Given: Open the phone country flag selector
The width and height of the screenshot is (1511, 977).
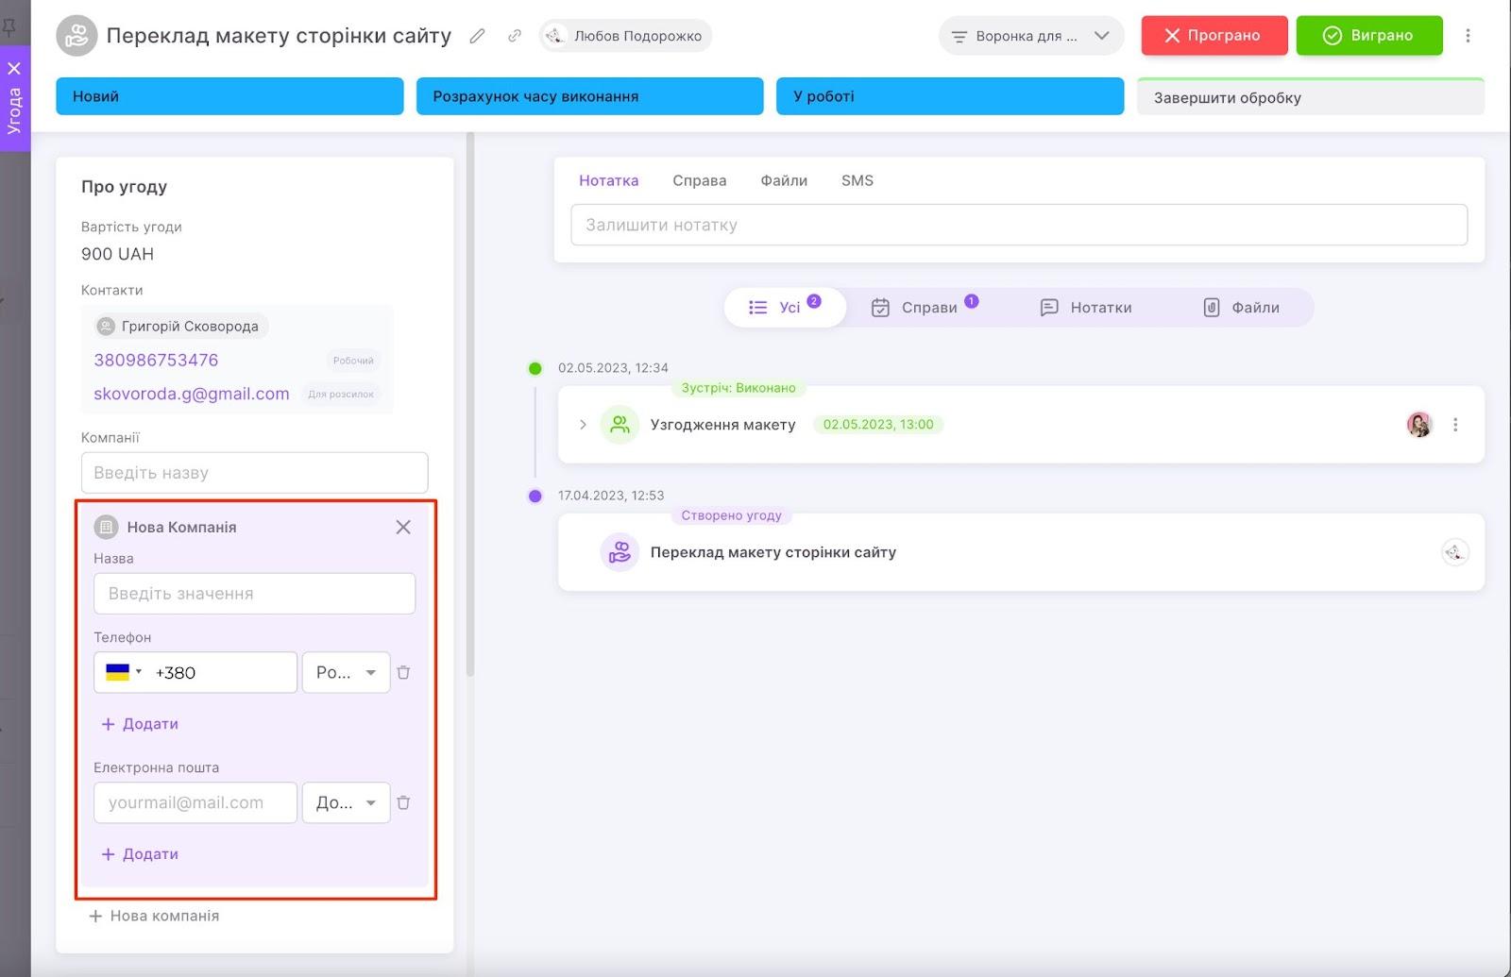Looking at the screenshot, I should coord(123,672).
